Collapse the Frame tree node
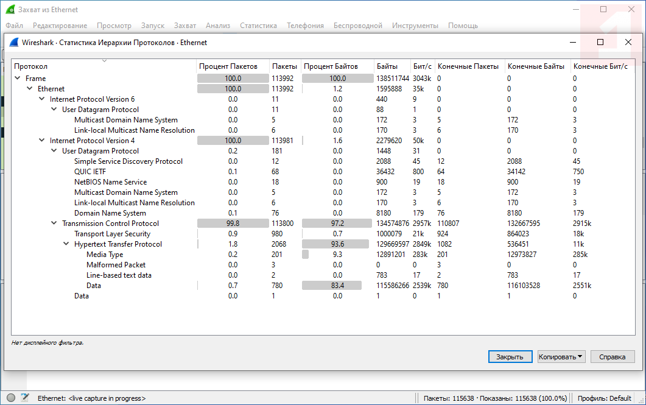Image resolution: width=646 pixels, height=405 pixels. [x=17, y=78]
